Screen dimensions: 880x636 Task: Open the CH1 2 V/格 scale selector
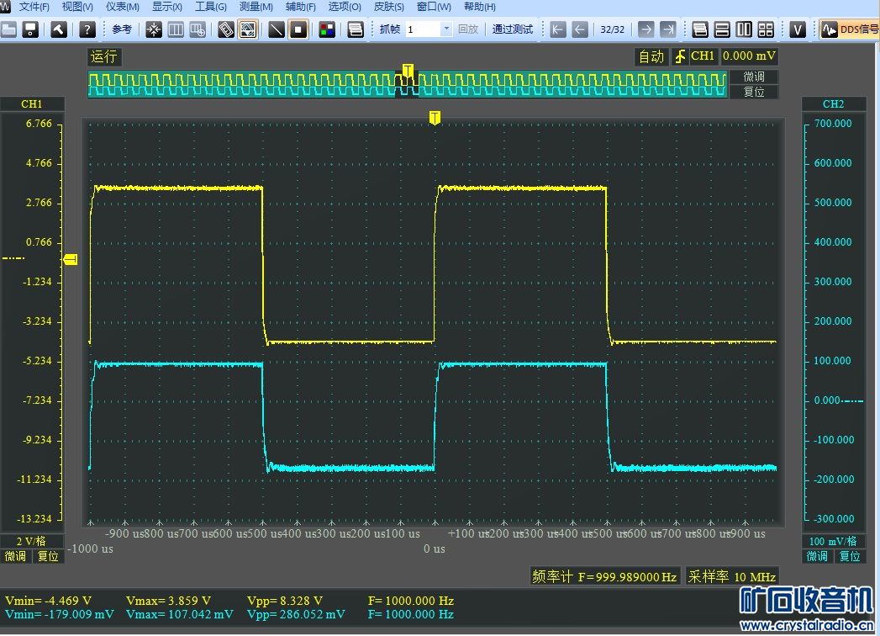pos(32,541)
